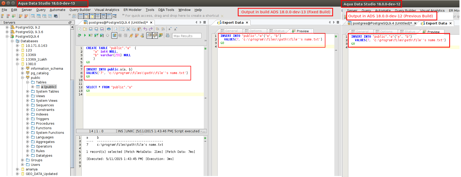Click the redo arrow icon
This screenshot has width=461, height=177.
151,29
